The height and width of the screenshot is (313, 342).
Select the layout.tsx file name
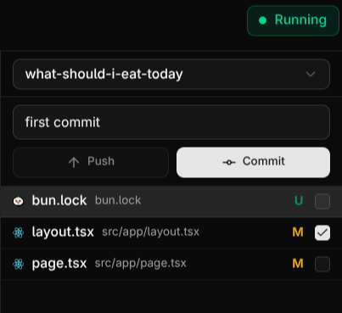[63, 232]
